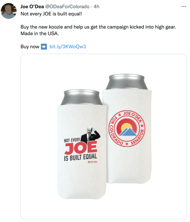The width and height of the screenshot is (190, 222).
Task: Click the silver can top of the left koozie
Action: point(82,97)
